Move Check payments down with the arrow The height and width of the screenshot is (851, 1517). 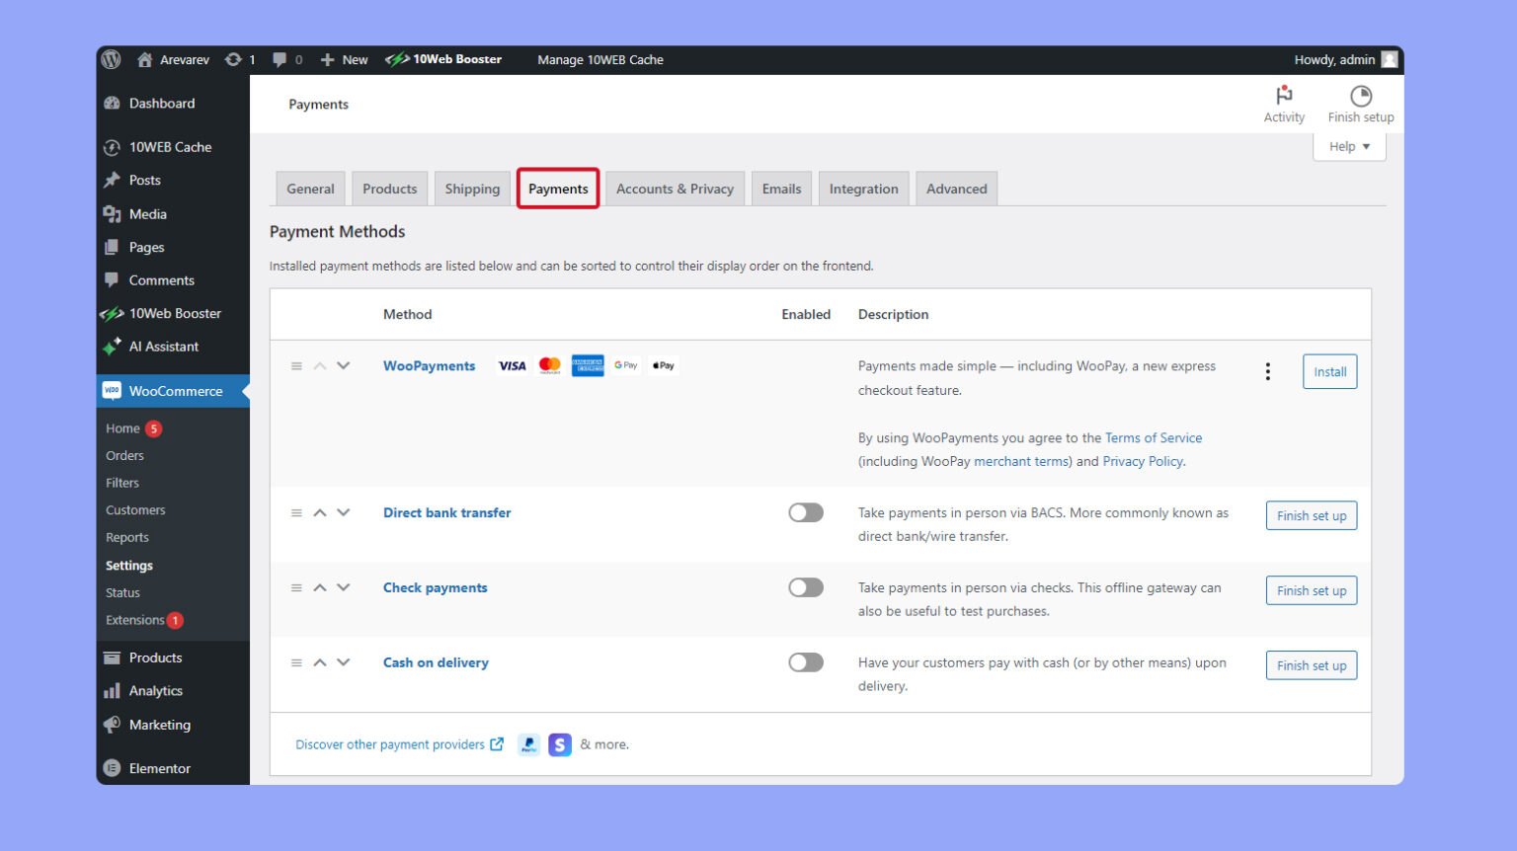(x=343, y=586)
